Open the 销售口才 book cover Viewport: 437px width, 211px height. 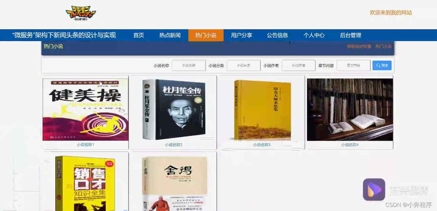(85, 183)
